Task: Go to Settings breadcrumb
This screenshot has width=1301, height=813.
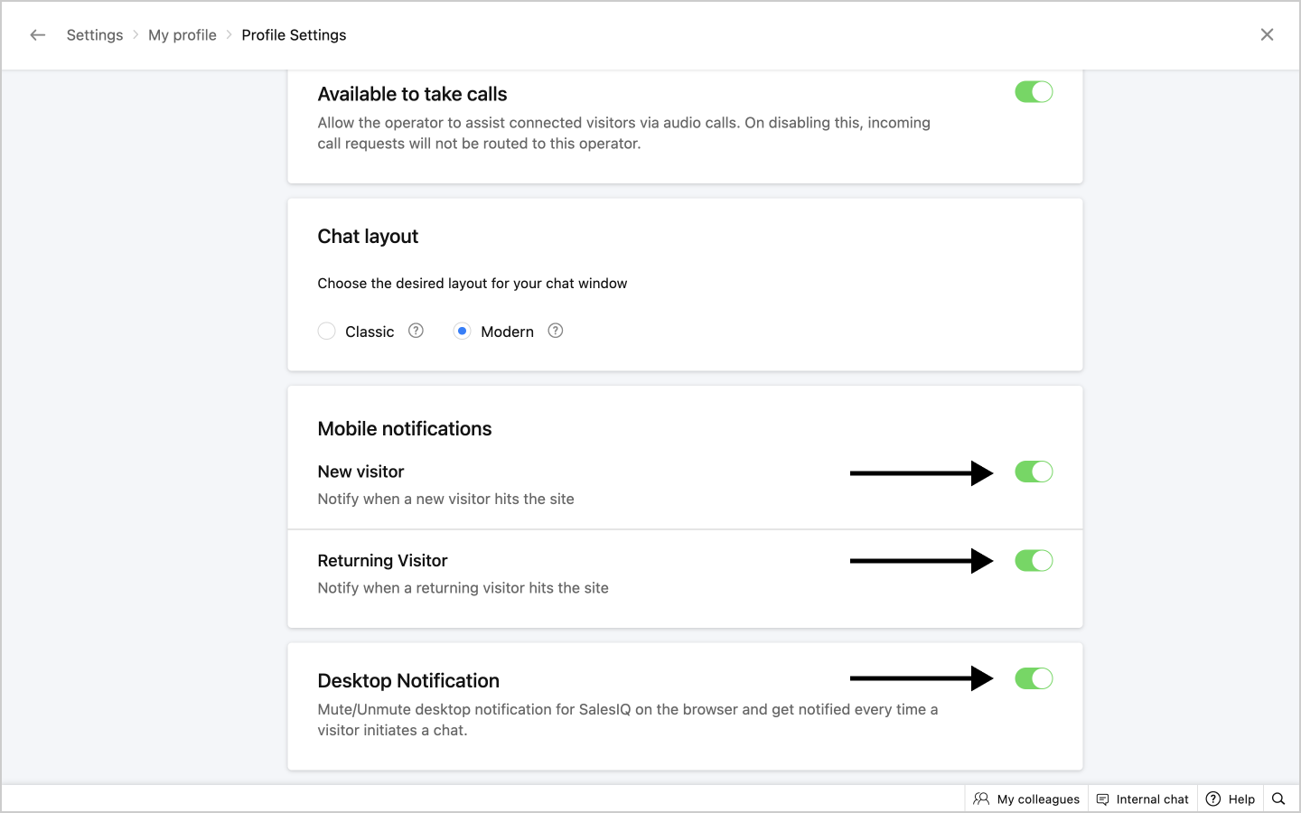Action: click(95, 35)
